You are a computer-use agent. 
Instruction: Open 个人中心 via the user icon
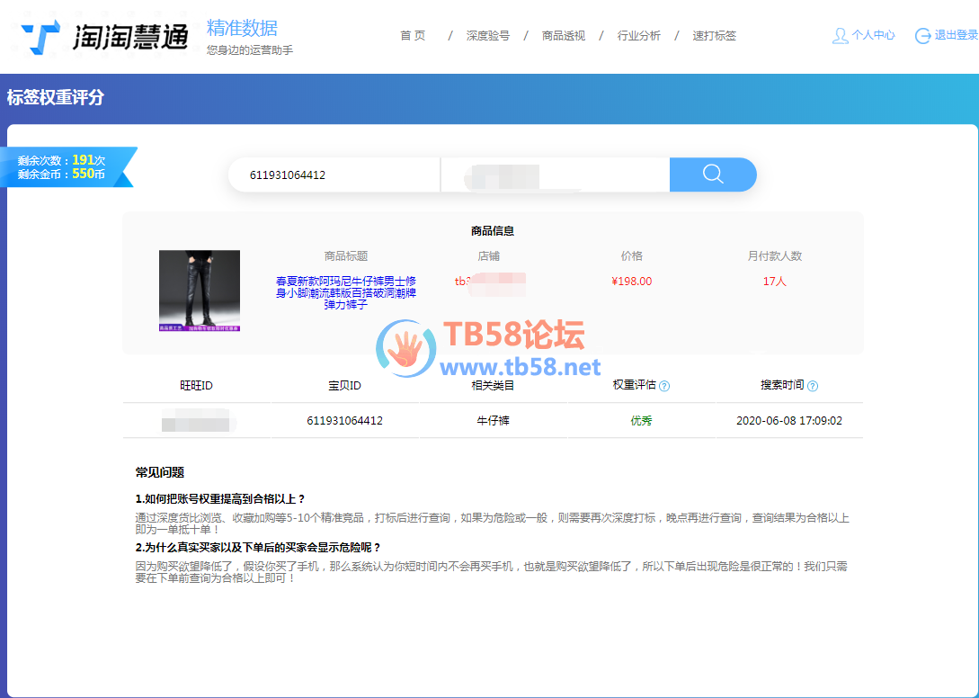coord(841,36)
